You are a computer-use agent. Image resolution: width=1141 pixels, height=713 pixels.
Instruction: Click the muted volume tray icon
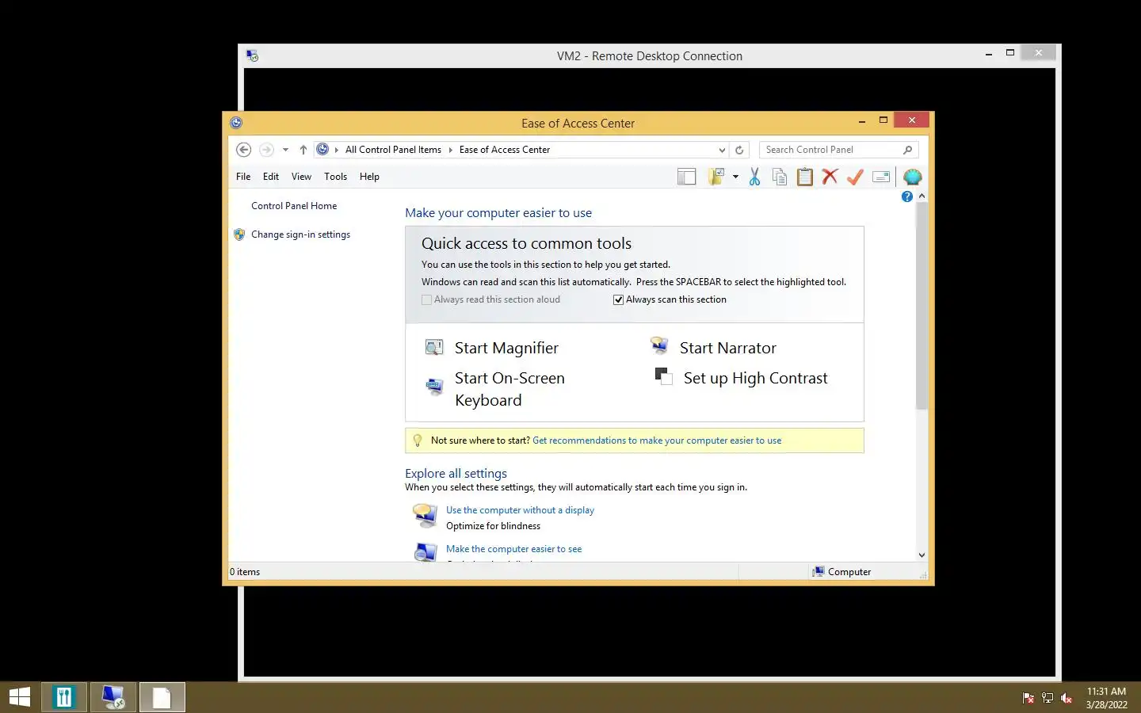(1067, 698)
